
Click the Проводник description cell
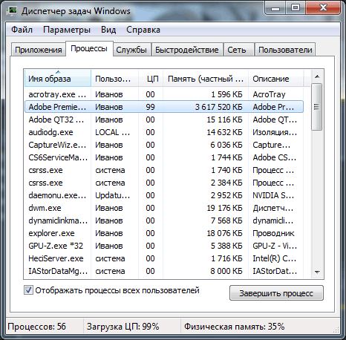(273, 233)
